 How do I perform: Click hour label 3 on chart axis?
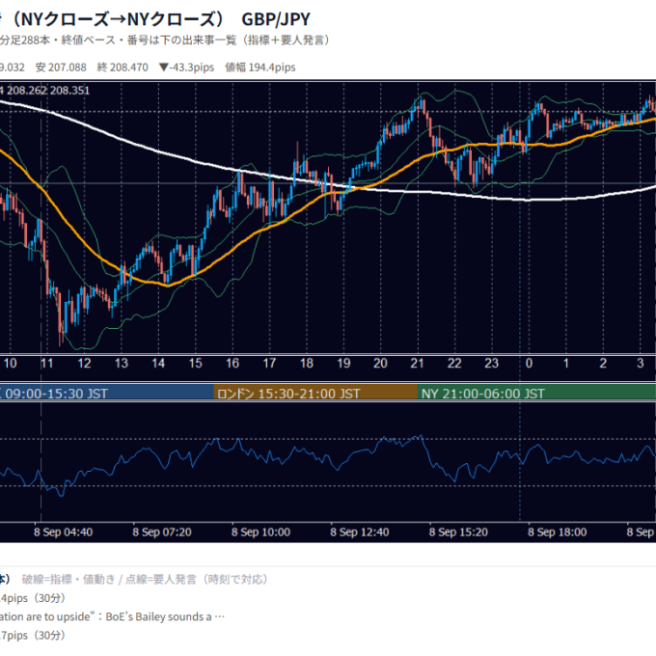[x=641, y=363]
